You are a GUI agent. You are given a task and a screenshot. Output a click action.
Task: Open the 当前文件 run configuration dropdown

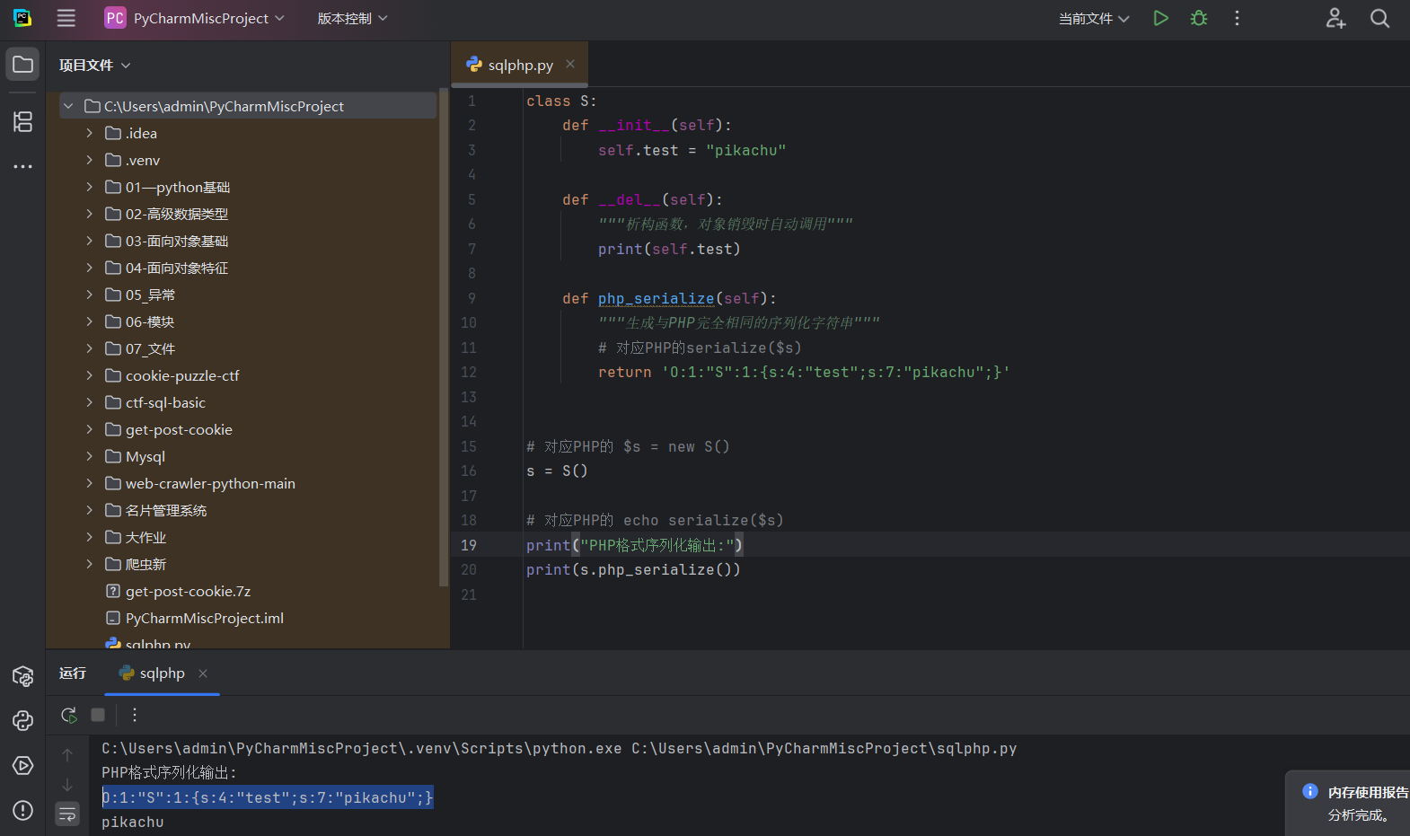point(1093,18)
